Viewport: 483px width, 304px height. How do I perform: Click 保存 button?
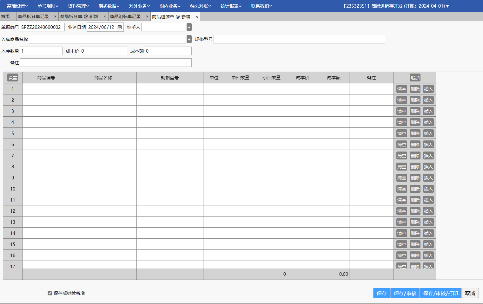pos(381,293)
